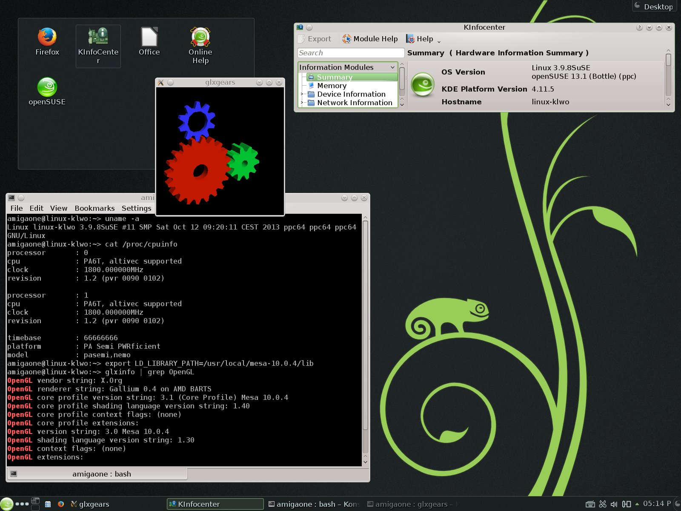This screenshot has height=511, width=681.
Task: Open the Online Help desktop icon
Action: point(200,38)
